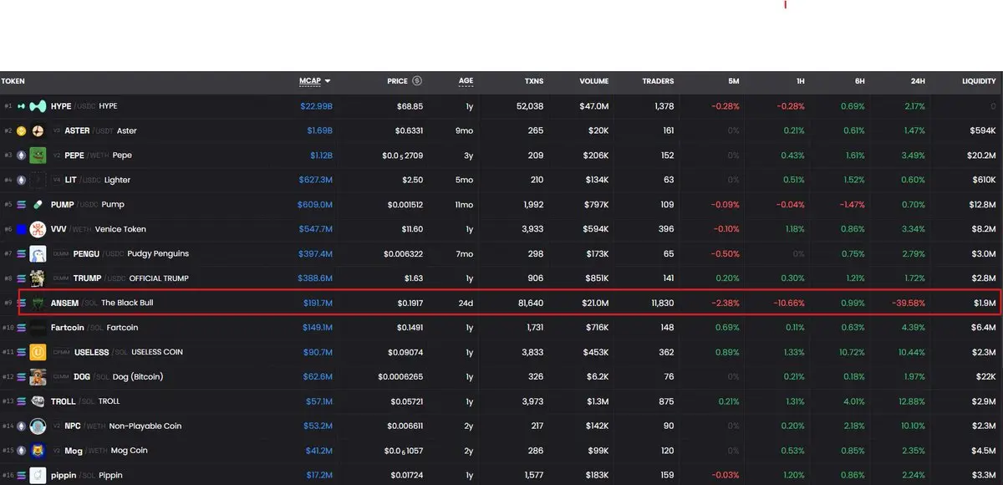Click HYPE transactions count 52,038
The width and height of the screenshot is (1003, 485).
pyautogui.click(x=530, y=106)
